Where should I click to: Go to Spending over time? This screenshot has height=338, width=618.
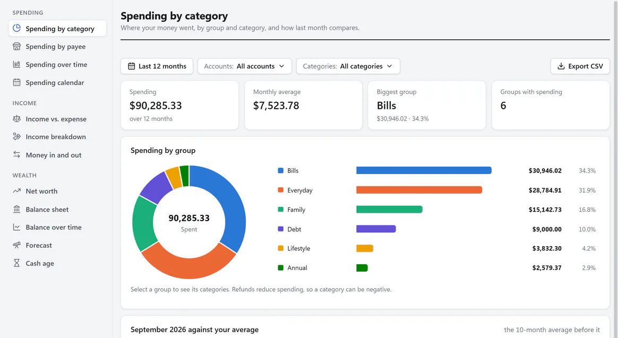(x=57, y=64)
